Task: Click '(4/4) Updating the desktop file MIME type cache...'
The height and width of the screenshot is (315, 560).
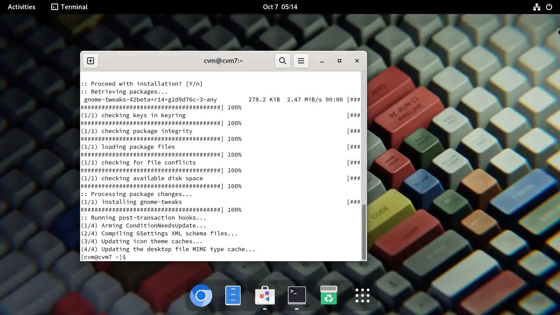Action: (x=168, y=249)
